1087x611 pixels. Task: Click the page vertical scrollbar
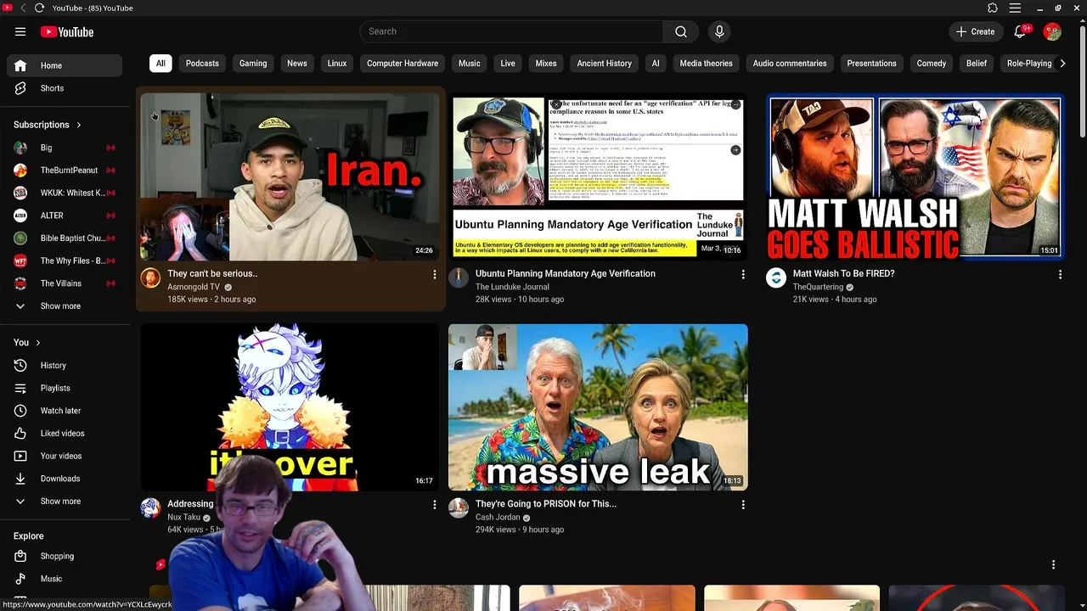click(x=1082, y=81)
